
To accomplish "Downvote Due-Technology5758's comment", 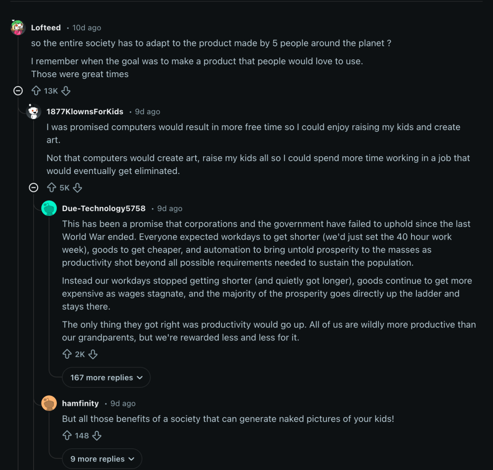I will click(x=93, y=354).
